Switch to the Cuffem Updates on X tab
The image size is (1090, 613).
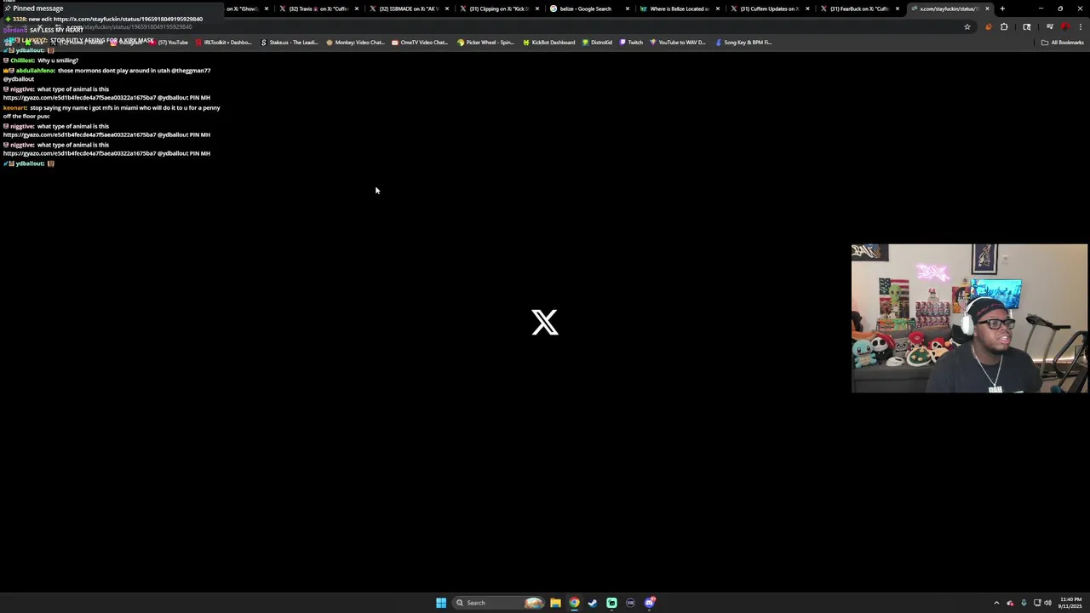click(x=769, y=9)
